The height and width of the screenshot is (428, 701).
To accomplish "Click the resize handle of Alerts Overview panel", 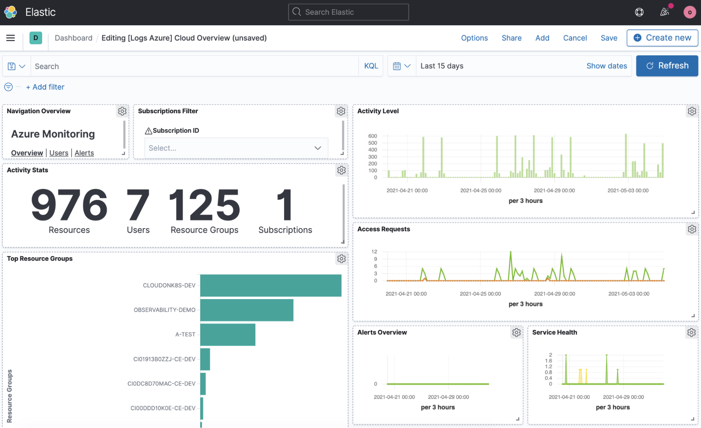I will [x=518, y=419].
